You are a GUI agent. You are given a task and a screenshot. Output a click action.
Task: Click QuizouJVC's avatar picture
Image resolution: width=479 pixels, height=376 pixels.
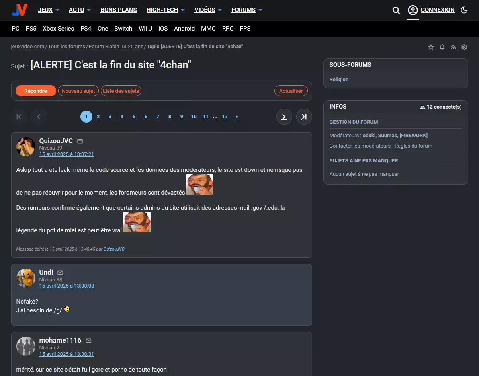26,147
